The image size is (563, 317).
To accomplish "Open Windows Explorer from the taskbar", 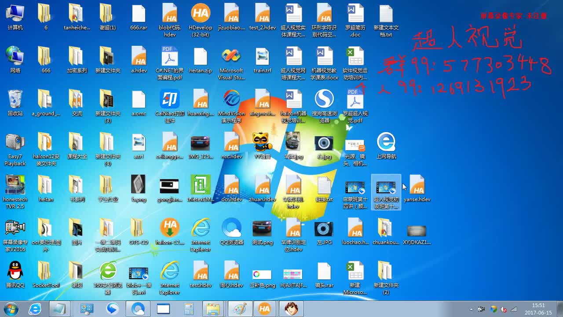I will (x=214, y=309).
